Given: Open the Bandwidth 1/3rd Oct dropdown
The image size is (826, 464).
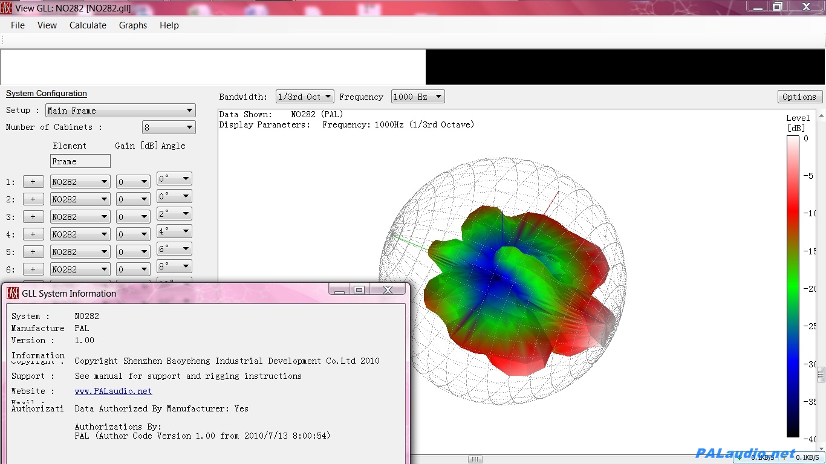Looking at the screenshot, I should (x=305, y=97).
